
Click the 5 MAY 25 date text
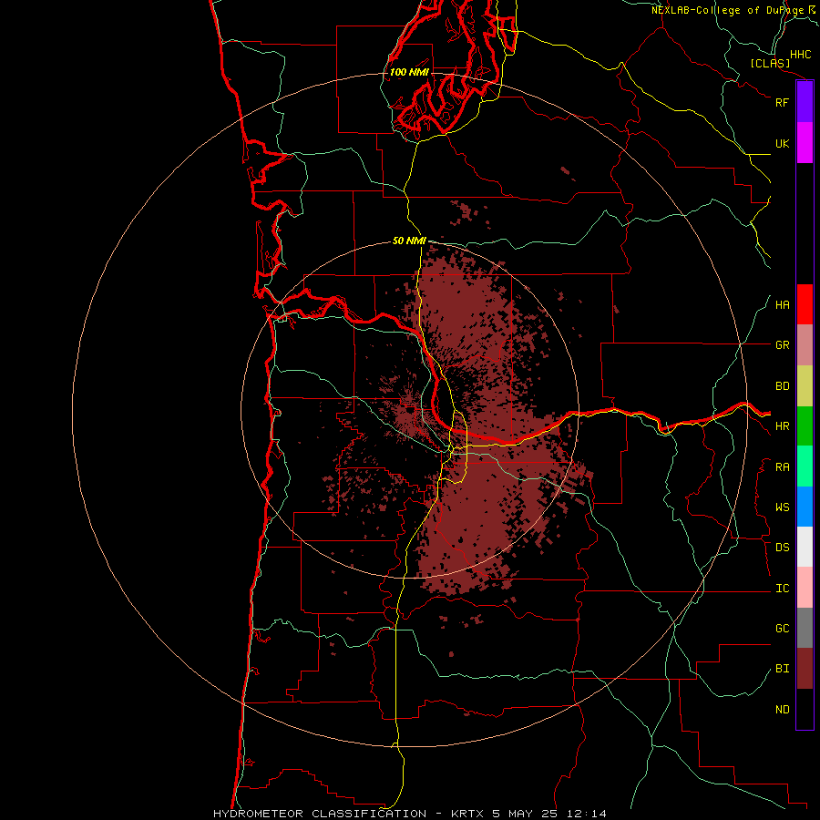tap(526, 814)
